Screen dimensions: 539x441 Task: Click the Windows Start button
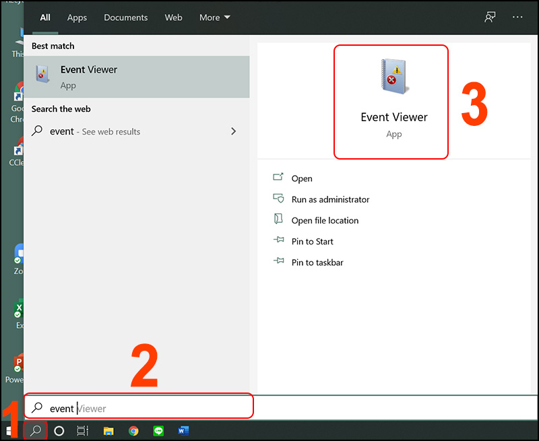[x=11, y=431]
